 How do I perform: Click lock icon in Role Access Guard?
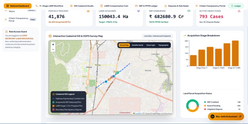coord(6,31)
